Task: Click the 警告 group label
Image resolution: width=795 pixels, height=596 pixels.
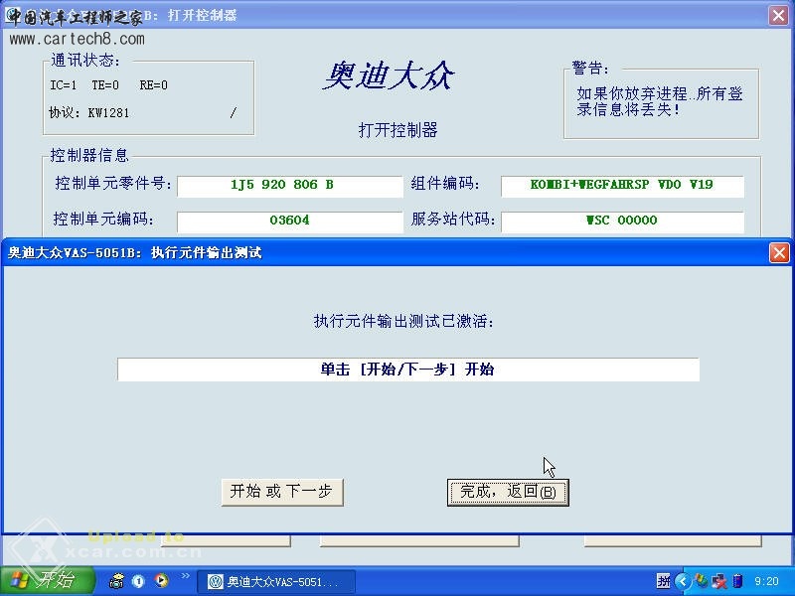Action: [590, 68]
